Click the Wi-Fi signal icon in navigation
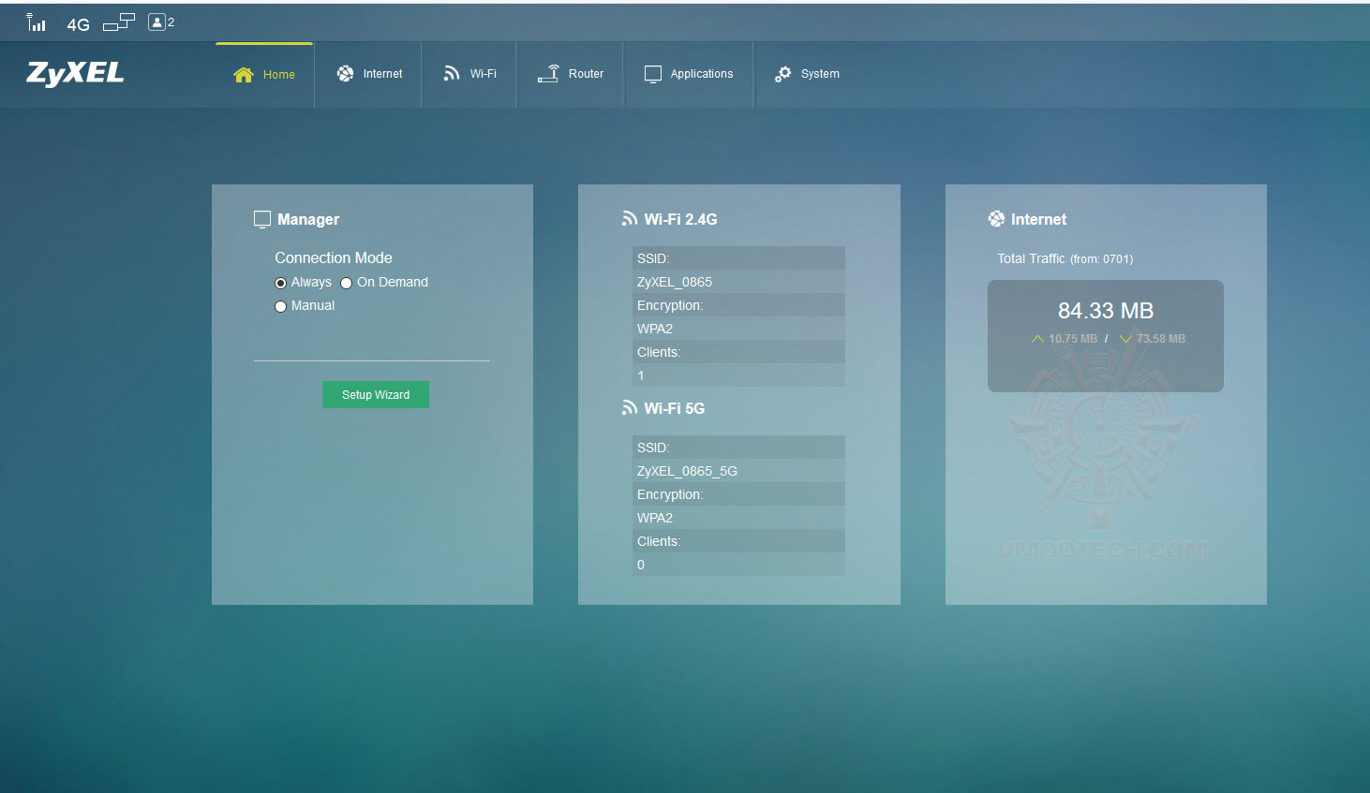This screenshot has width=1370, height=793. pyautogui.click(x=452, y=73)
